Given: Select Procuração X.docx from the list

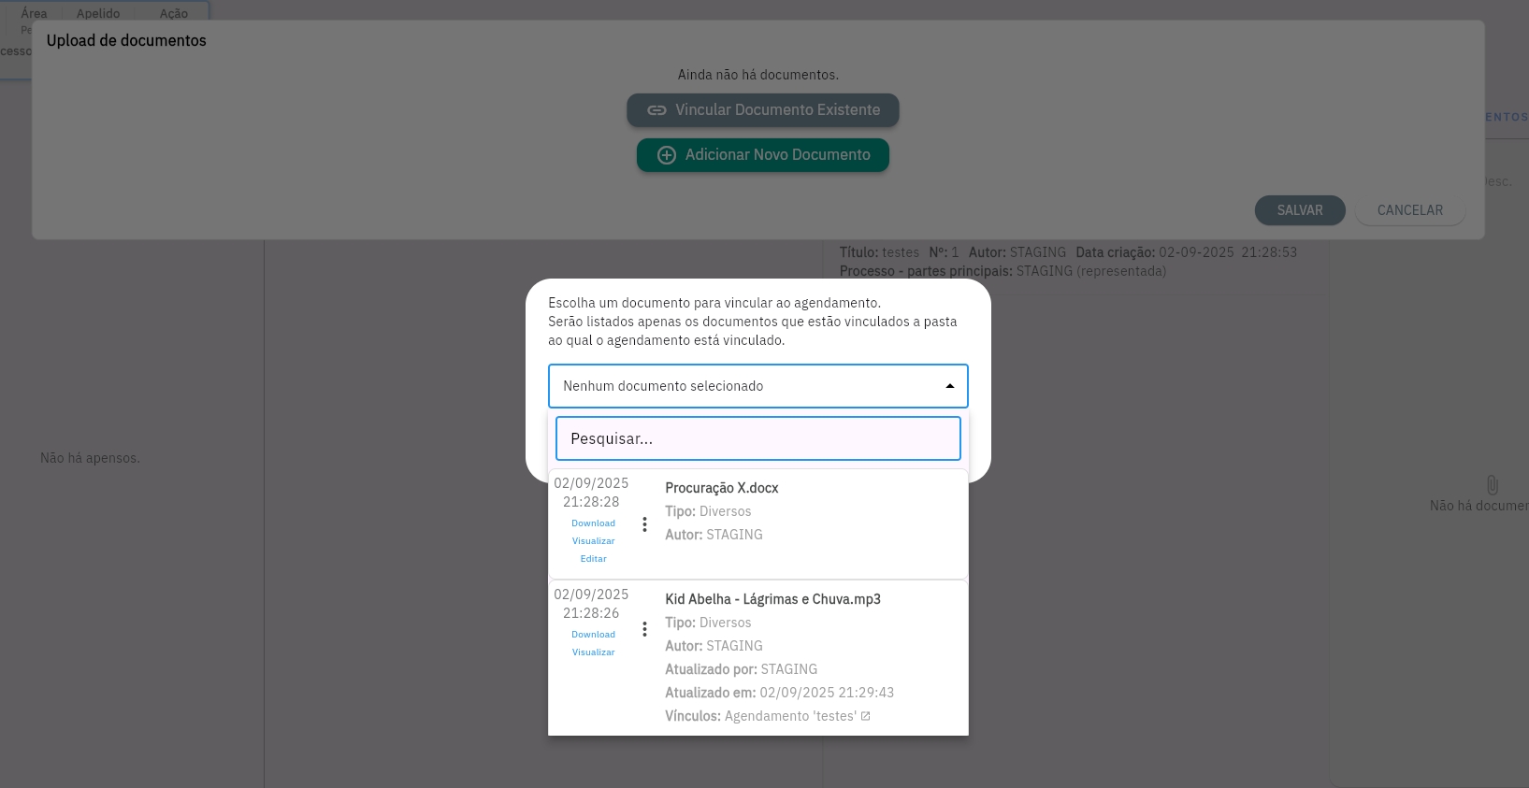Looking at the screenshot, I should pos(721,488).
